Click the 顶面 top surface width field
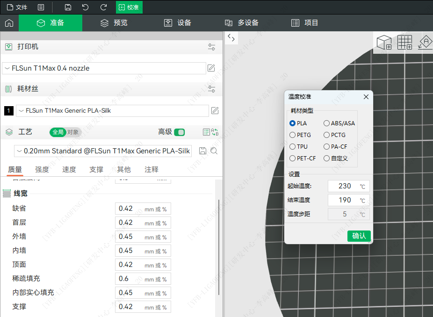This screenshot has height=317, width=433. 143,265
